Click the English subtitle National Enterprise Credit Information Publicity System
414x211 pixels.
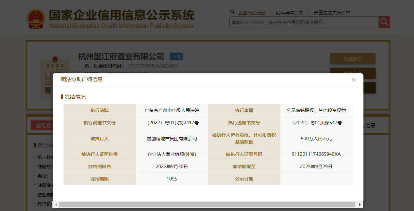click(x=121, y=26)
